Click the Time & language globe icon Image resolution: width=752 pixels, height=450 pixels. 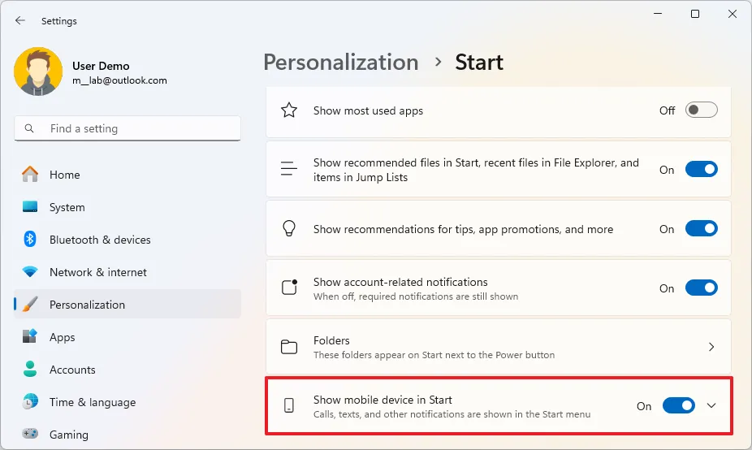click(30, 401)
